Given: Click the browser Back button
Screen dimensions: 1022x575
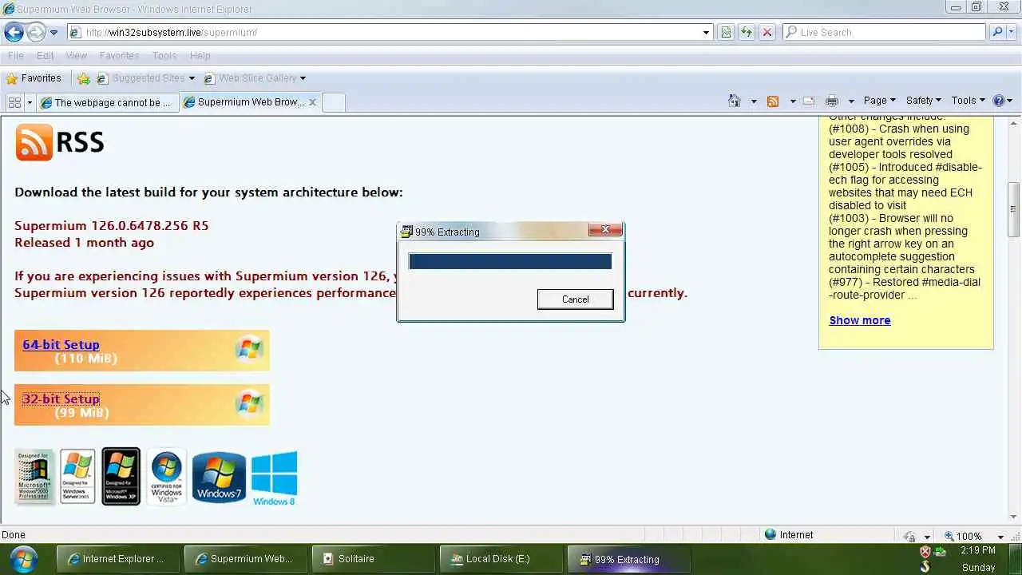Looking at the screenshot, I should [14, 32].
